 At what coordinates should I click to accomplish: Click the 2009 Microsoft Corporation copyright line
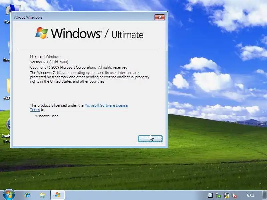79,67
